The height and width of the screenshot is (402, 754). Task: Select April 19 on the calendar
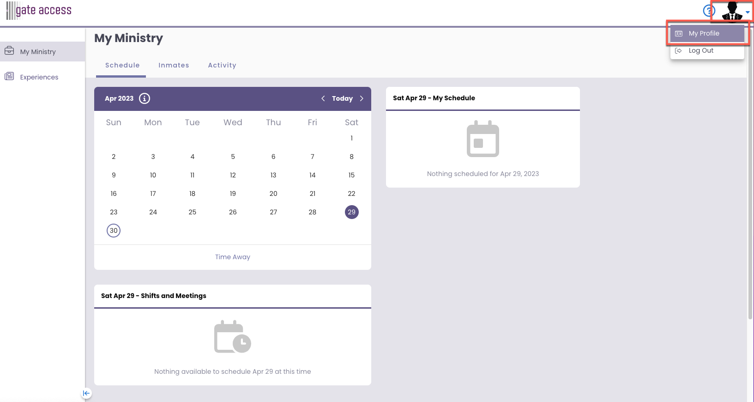pos(233,194)
